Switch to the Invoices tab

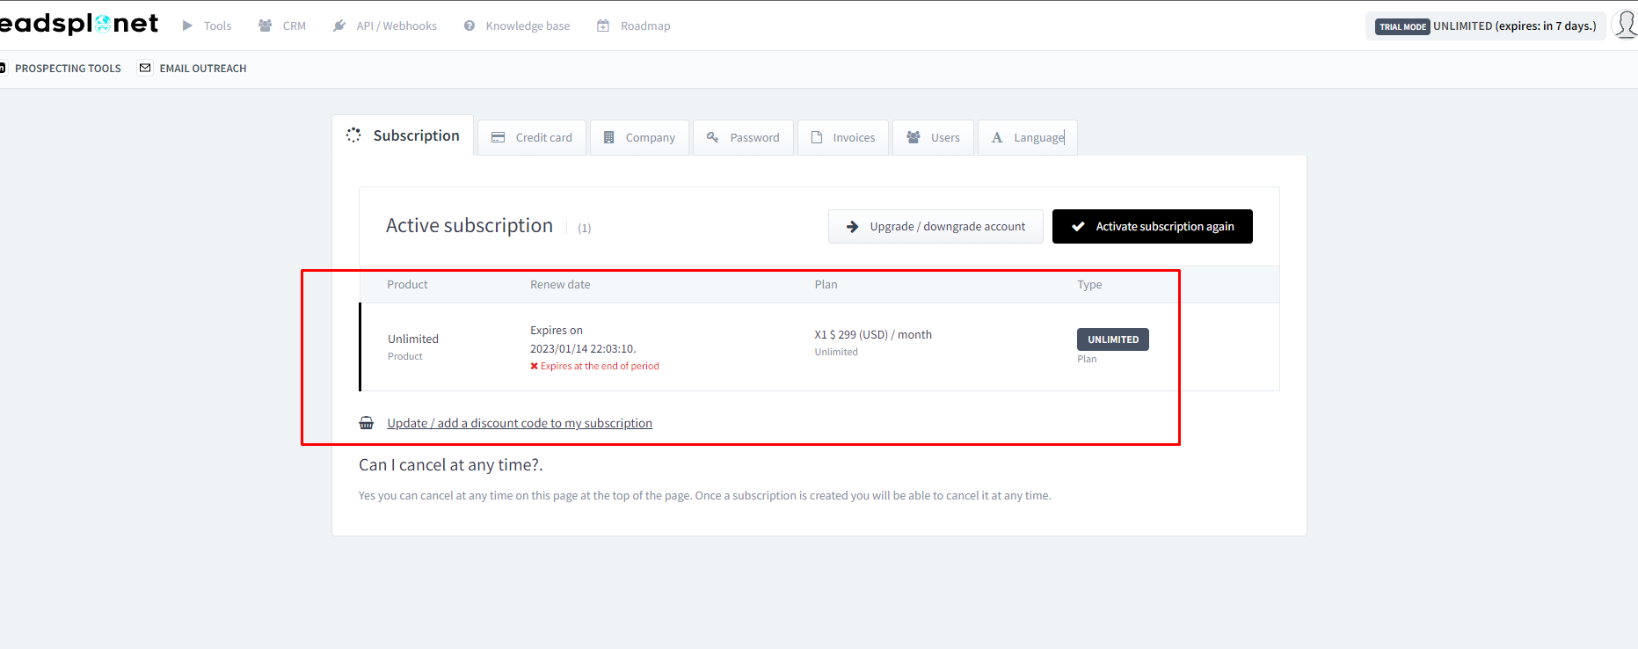842,137
